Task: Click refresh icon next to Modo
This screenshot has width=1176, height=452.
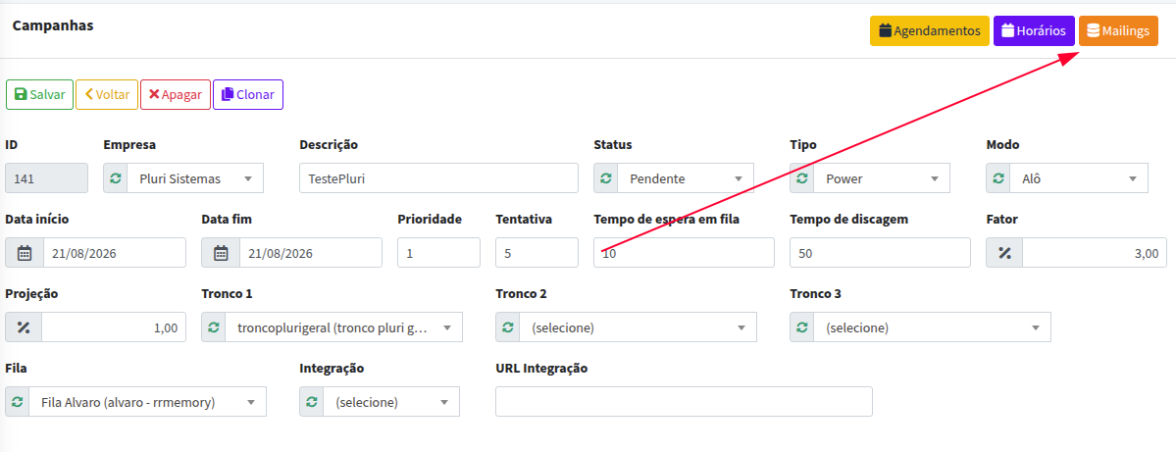Action: click(998, 178)
